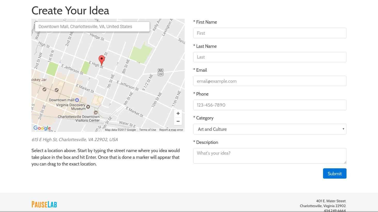Click the Hedge St map label
The height and width of the screenshot is (212, 378).
tap(97, 37)
